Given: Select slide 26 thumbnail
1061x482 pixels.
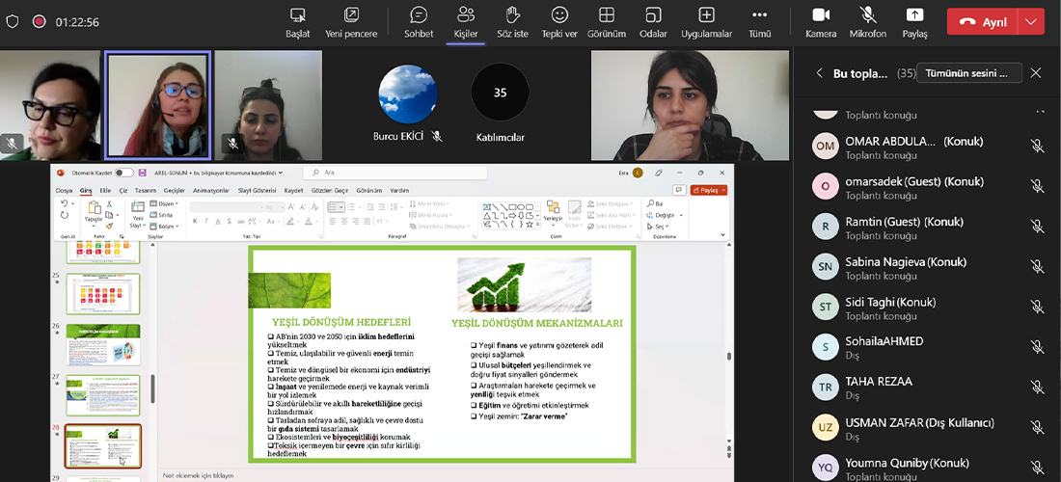Looking at the screenshot, I should tap(103, 345).
